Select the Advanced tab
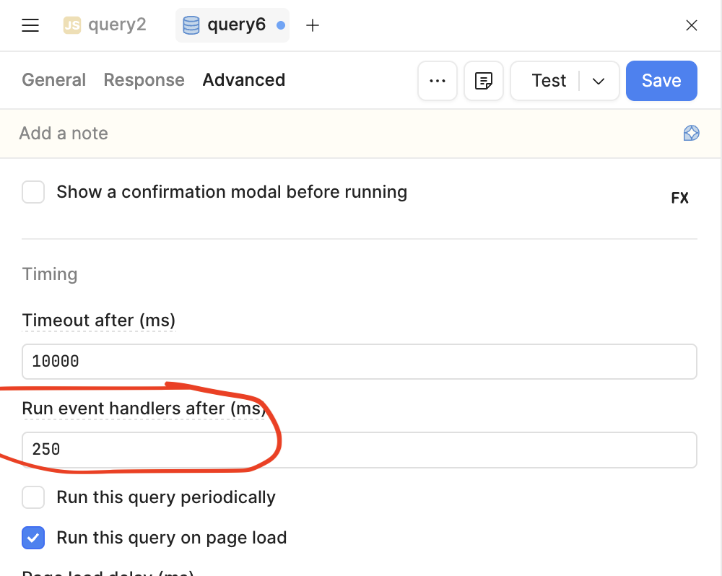The height and width of the screenshot is (576, 722). coord(243,80)
